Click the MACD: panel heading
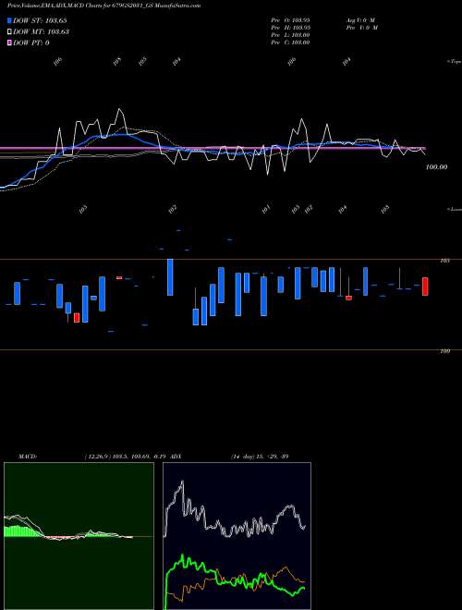 [x=28, y=456]
